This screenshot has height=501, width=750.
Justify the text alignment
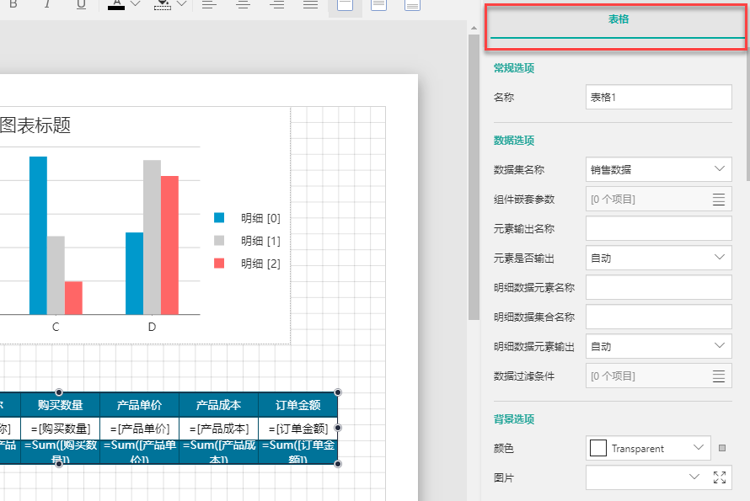[x=310, y=5]
